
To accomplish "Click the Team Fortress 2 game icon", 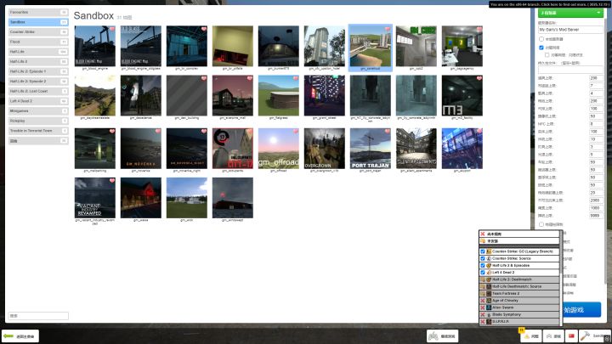I will click(489, 294).
